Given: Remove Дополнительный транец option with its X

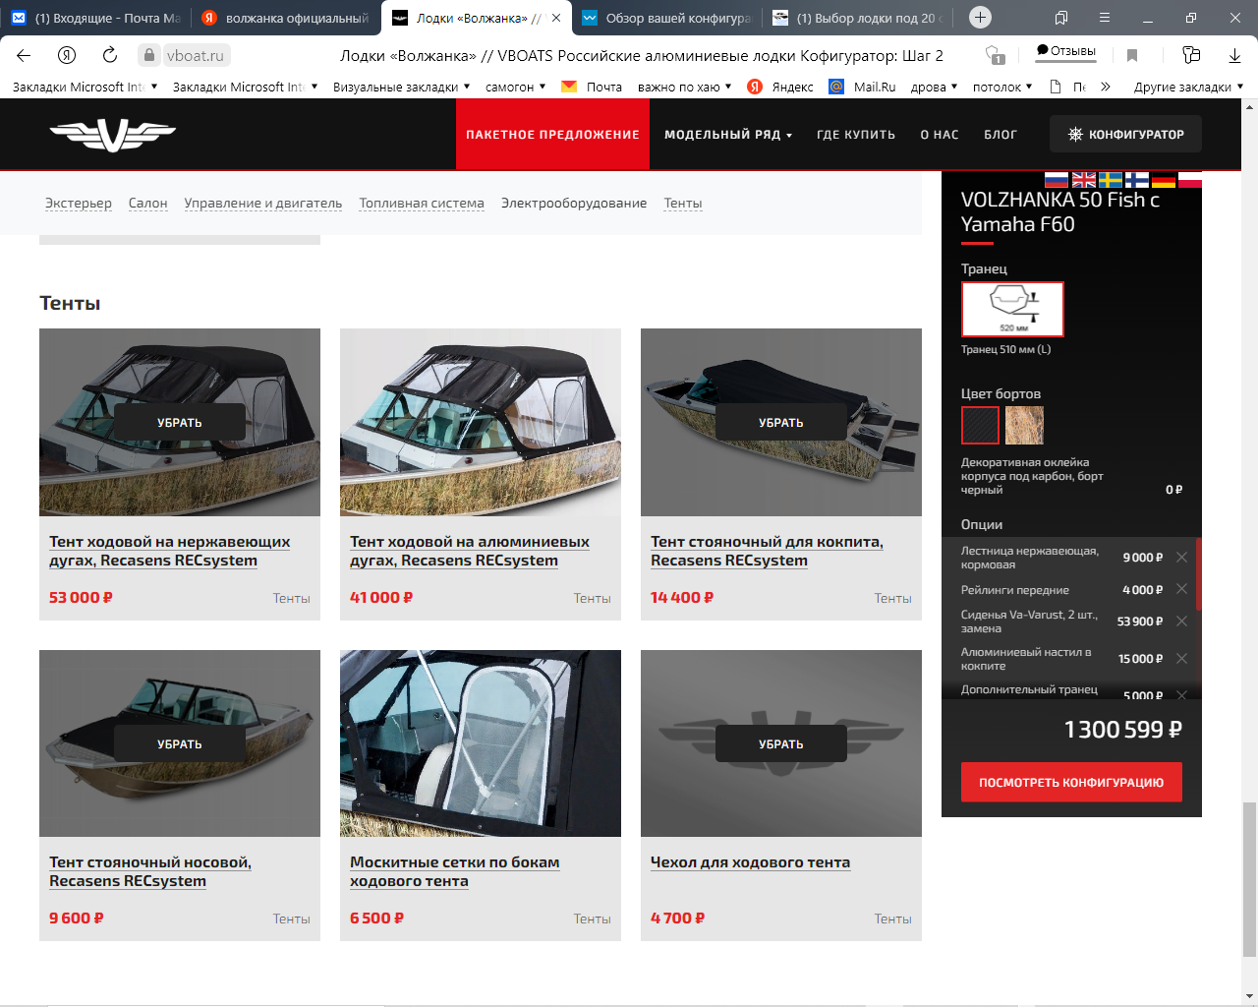Looking at the screenshot, I should [1181, 695].
